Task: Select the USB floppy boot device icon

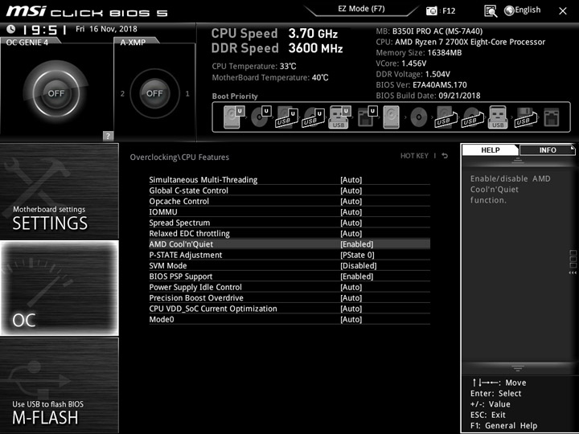Action: pos(524,117)
